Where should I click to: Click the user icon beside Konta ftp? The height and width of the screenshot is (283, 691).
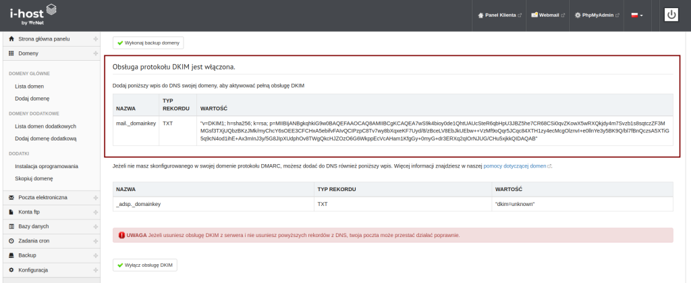[11, 212]
